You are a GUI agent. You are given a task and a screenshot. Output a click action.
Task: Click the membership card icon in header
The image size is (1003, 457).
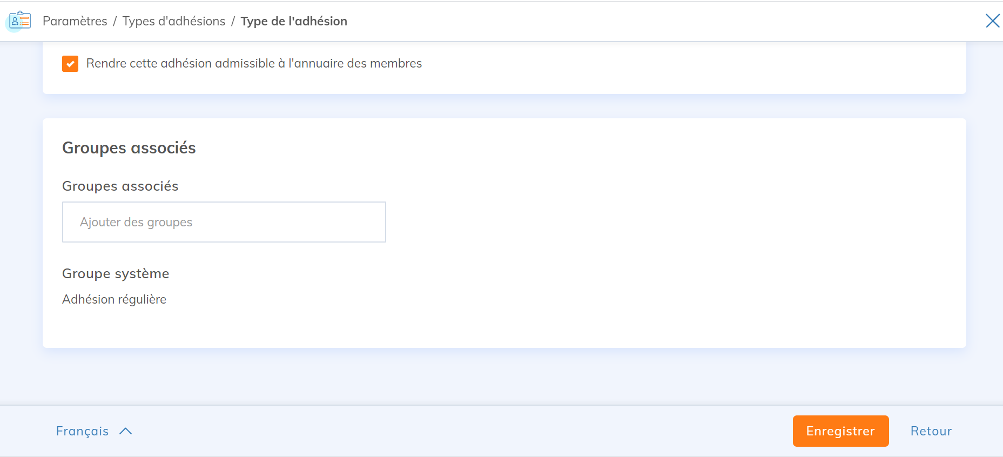point(20,21)
